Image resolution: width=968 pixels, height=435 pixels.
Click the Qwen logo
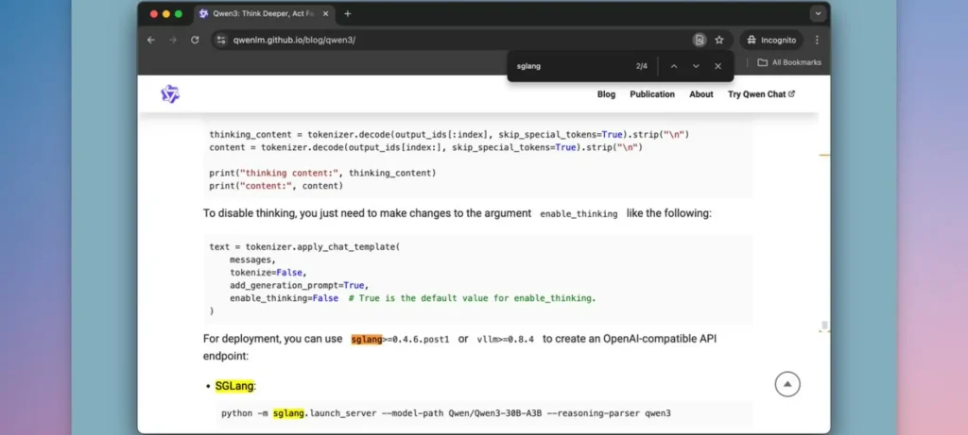[x=170, y=94]
